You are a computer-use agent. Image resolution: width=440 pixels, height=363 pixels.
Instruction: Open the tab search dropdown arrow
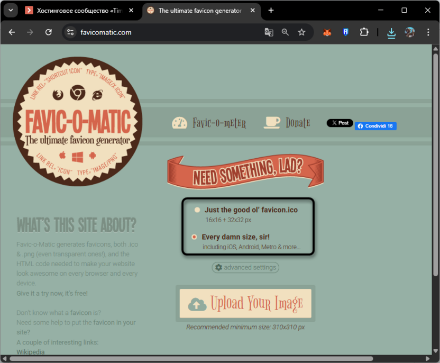tap(11, 11)
